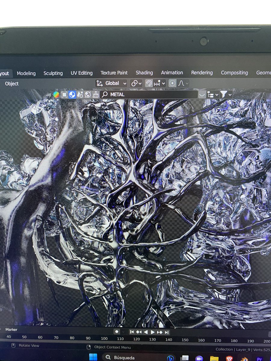
Task: Click the Windows Start button
Action: tap(93, 357)
